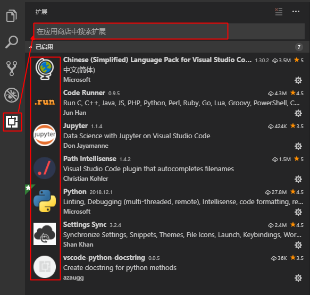Click the Chinese Language Pack globe icon
The height and width of the screenshot is (295, 310).
[45, 69]
